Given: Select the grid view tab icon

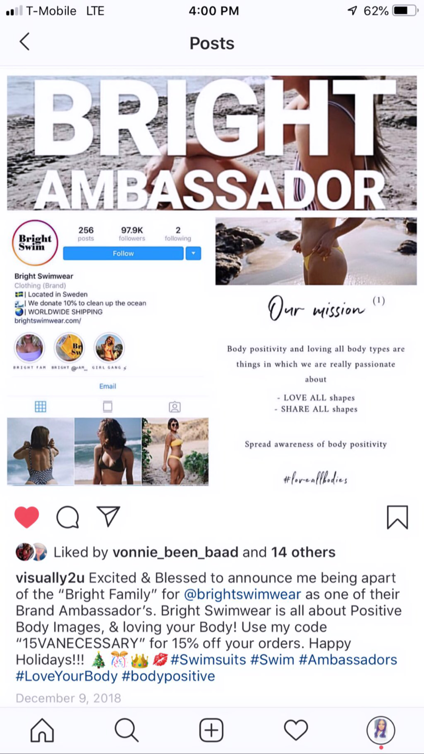Looking at the screenshot, I should (x=41, y=406).
